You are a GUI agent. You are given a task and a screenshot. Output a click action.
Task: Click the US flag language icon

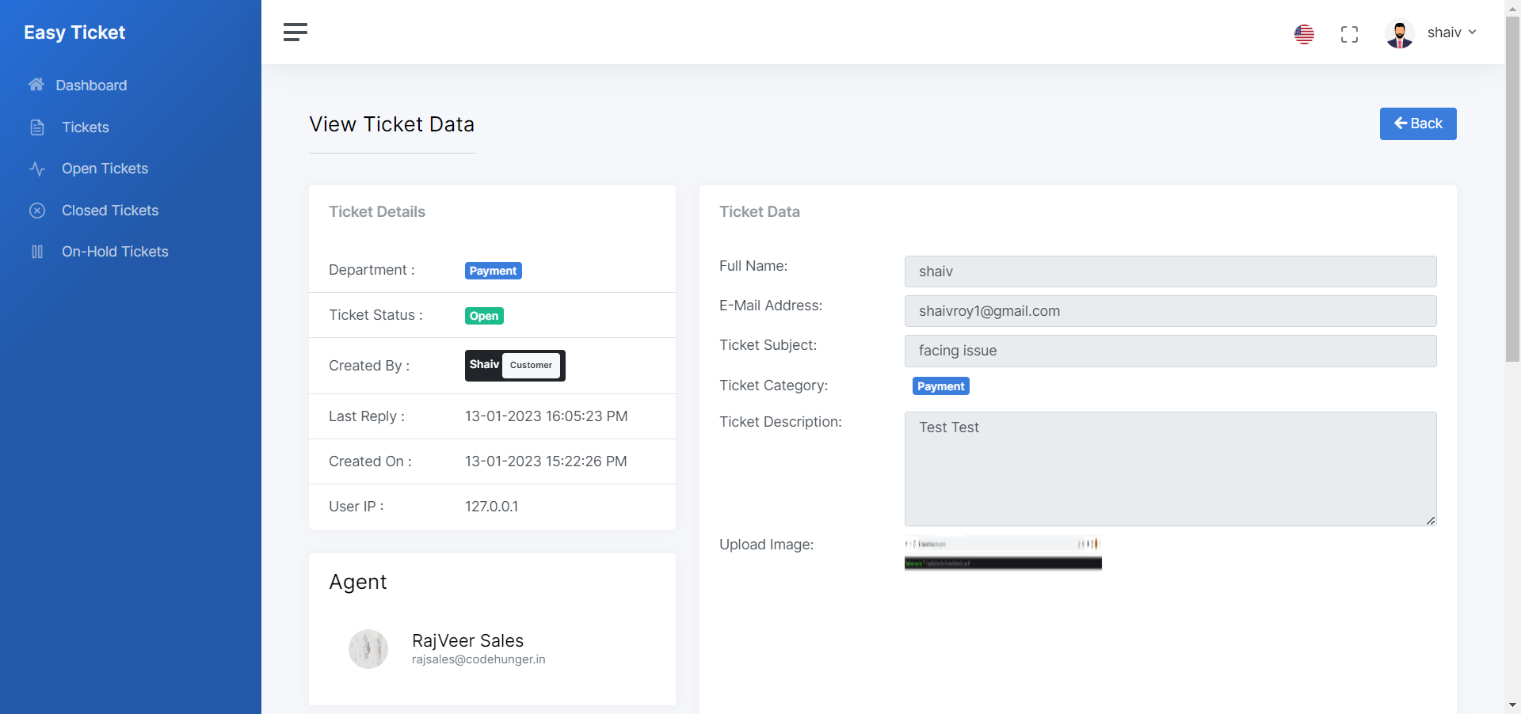pyautogui.click(x=1304, y=34)
